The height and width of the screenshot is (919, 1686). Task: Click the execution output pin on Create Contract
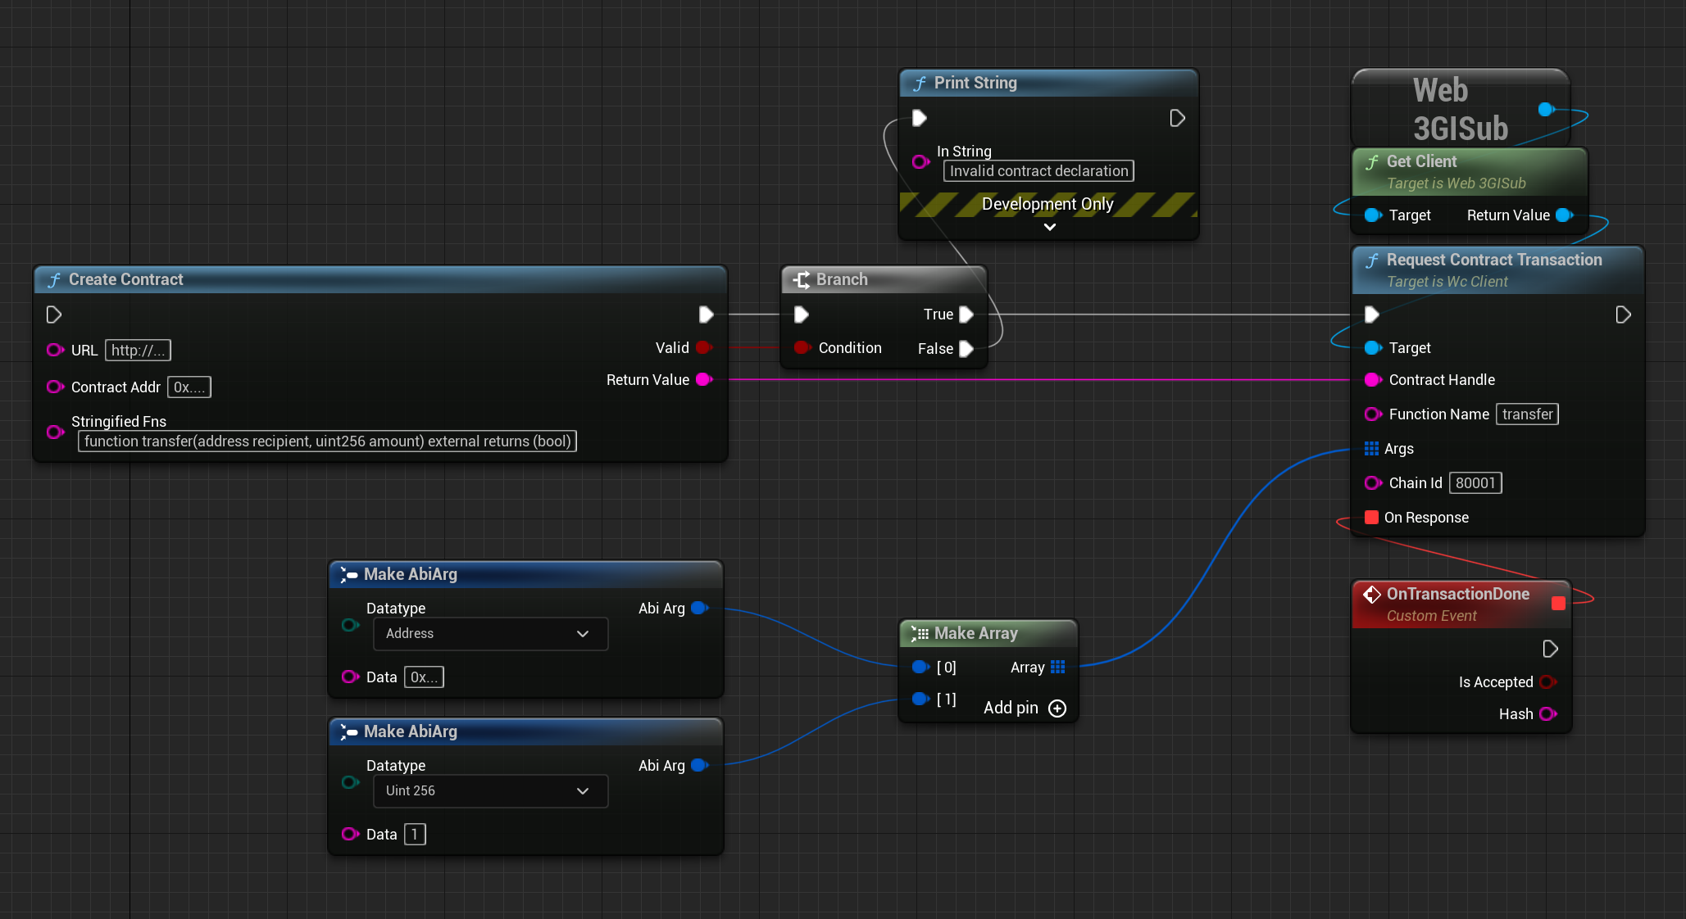point(707,315)
